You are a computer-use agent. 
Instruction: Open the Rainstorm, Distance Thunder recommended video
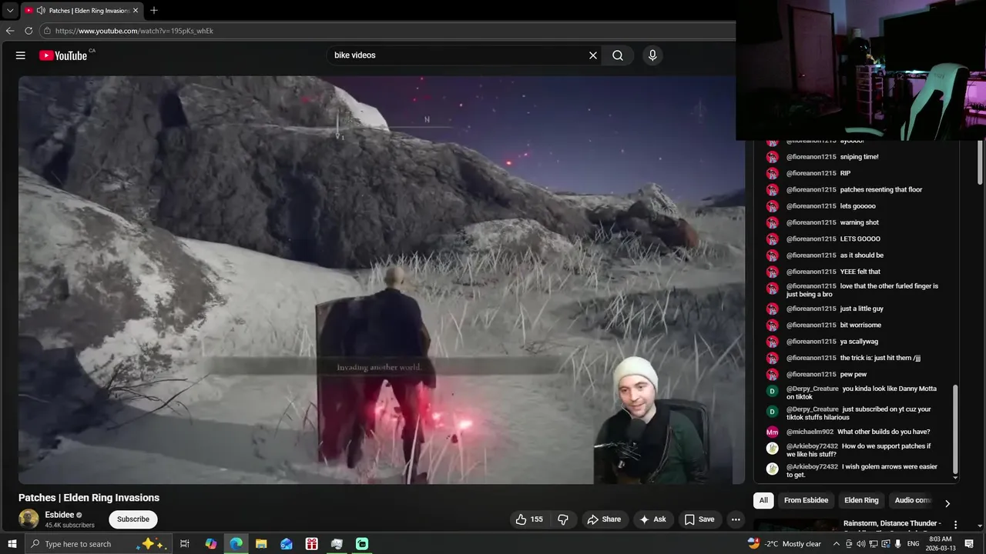coord(892,523)
